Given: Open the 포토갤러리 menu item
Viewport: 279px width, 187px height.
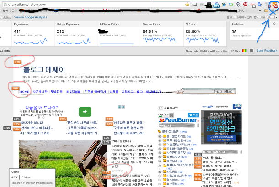Looking at the screenshot, I should [74, 92].
